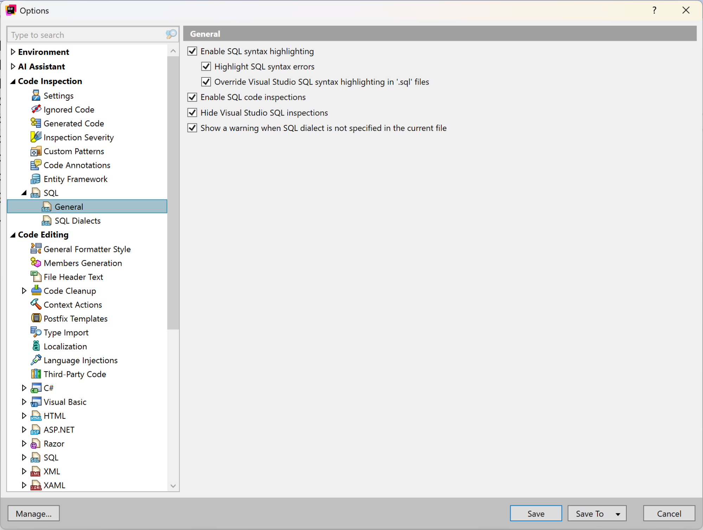Click the Generated Code icon
The image size is (703, 530).
tap(36, 123)
